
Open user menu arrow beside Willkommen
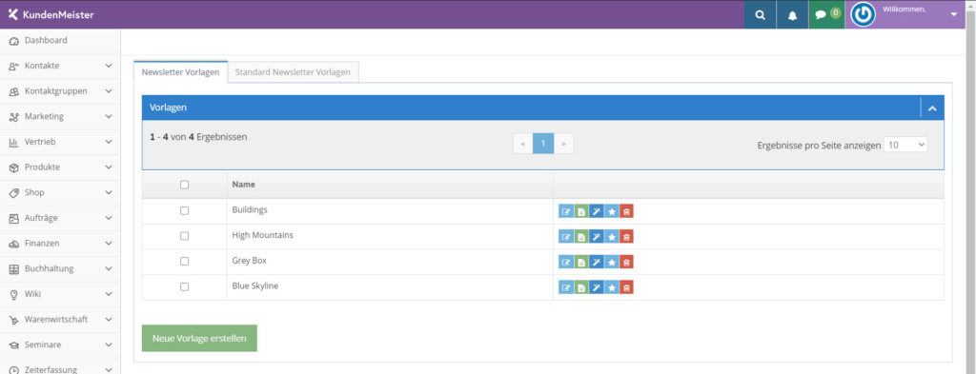pos(954,14)
